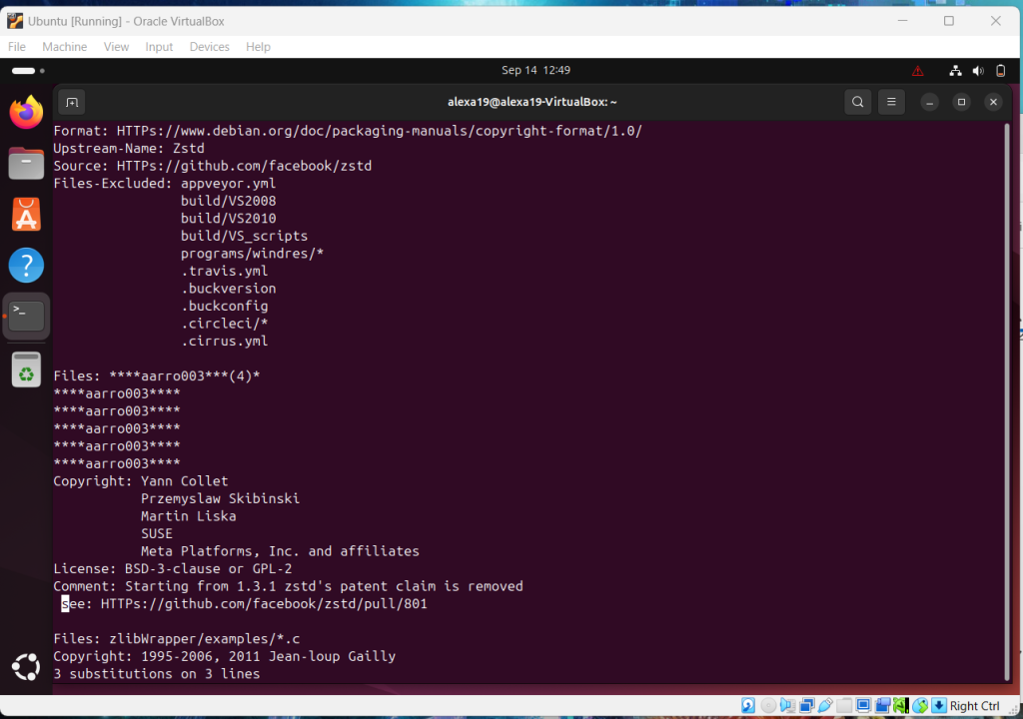Click the USB devices icon in VirtualBox status bar
Viewport: 1023px width, 719px height.
coord(826,706)
